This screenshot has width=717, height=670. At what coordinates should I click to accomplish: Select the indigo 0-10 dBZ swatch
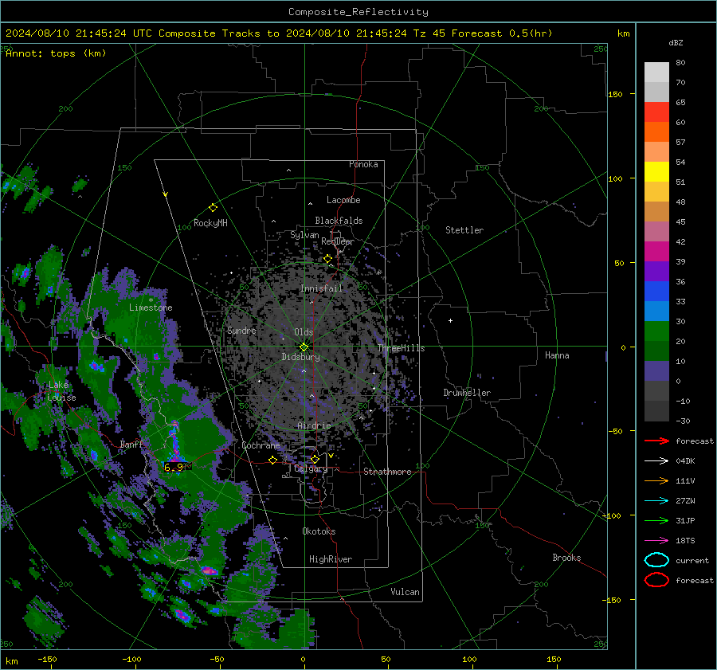point(656,371)
